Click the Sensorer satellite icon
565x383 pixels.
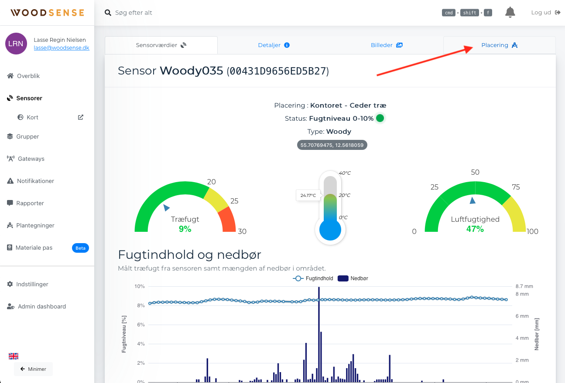pos(10,98)
